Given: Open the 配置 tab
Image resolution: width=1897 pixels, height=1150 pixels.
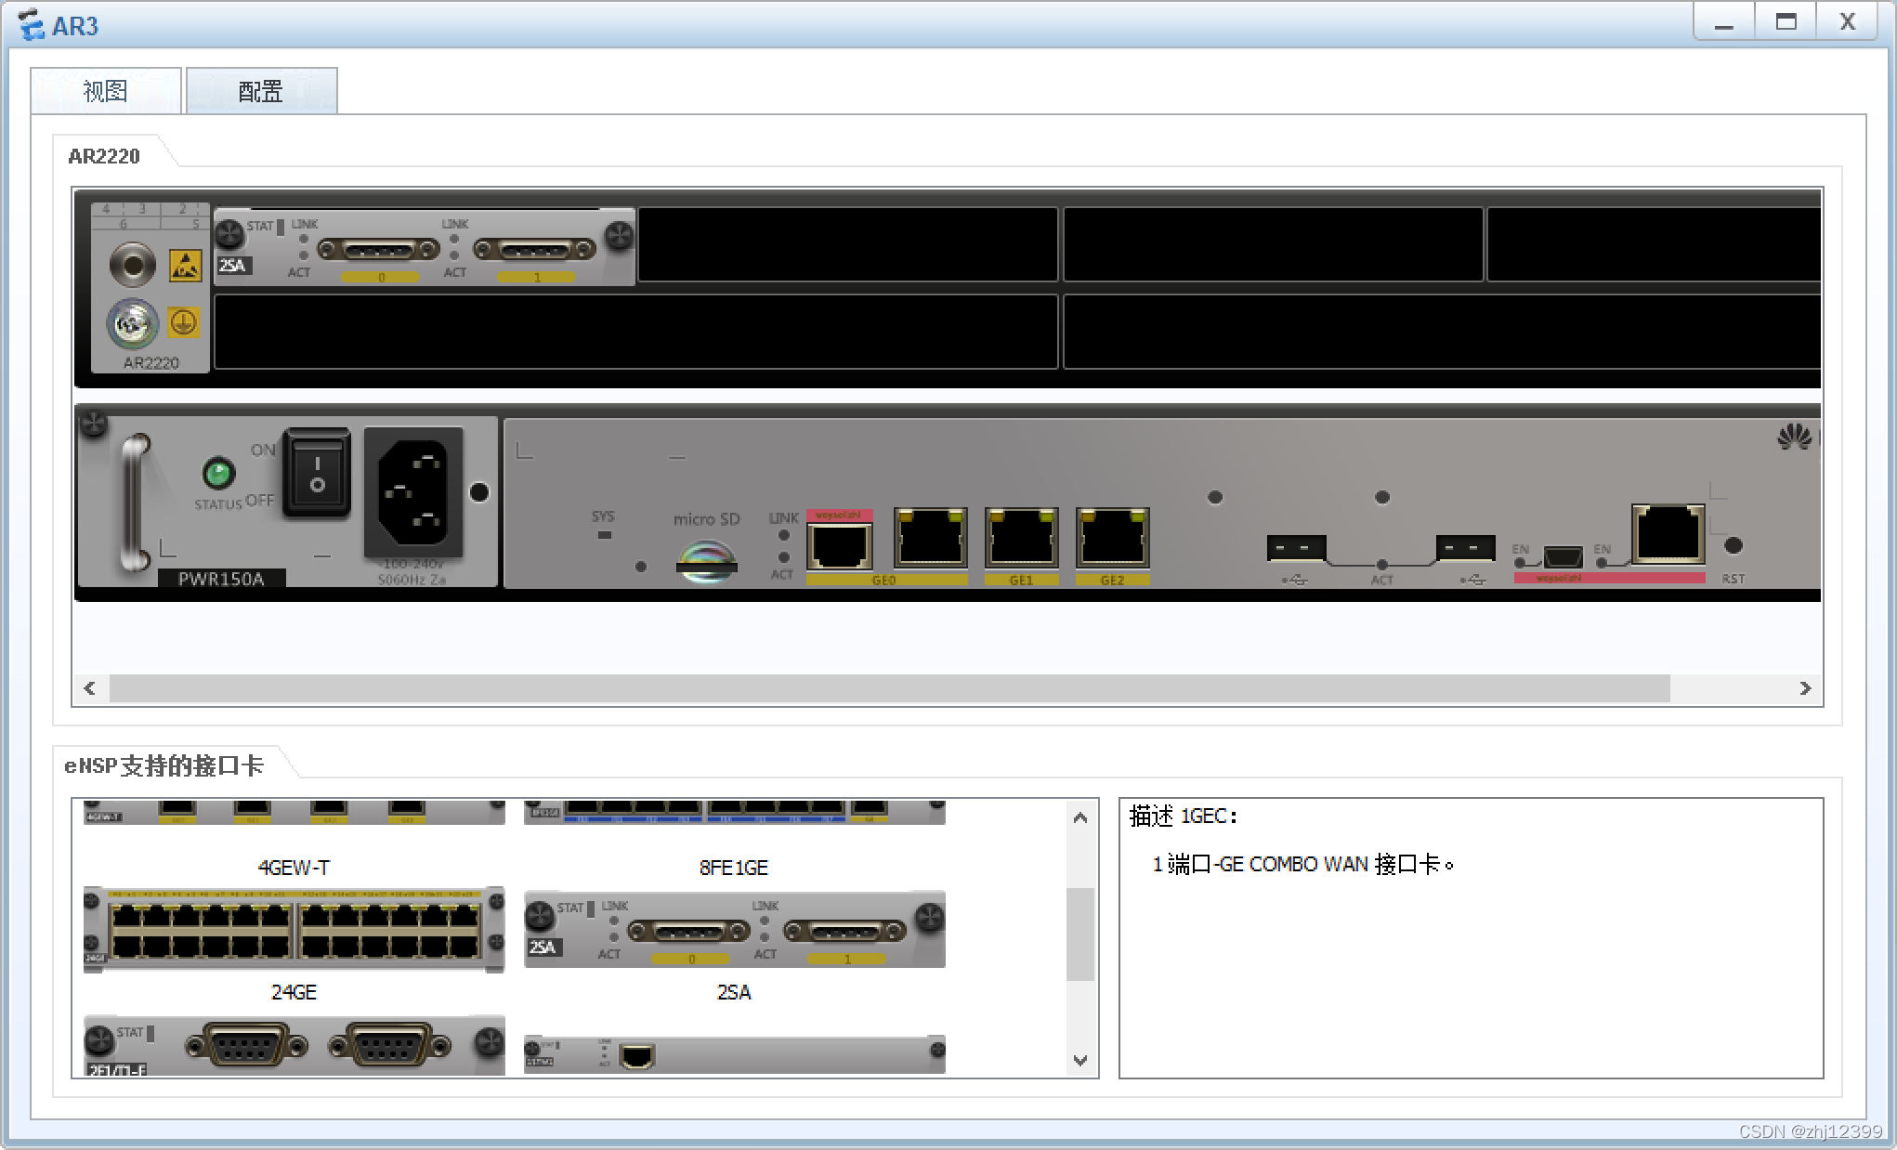Looking at the screenshot, I should tap(261, 91).
